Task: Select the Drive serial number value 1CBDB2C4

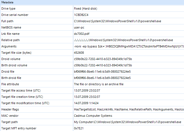Action: point(81,15)
